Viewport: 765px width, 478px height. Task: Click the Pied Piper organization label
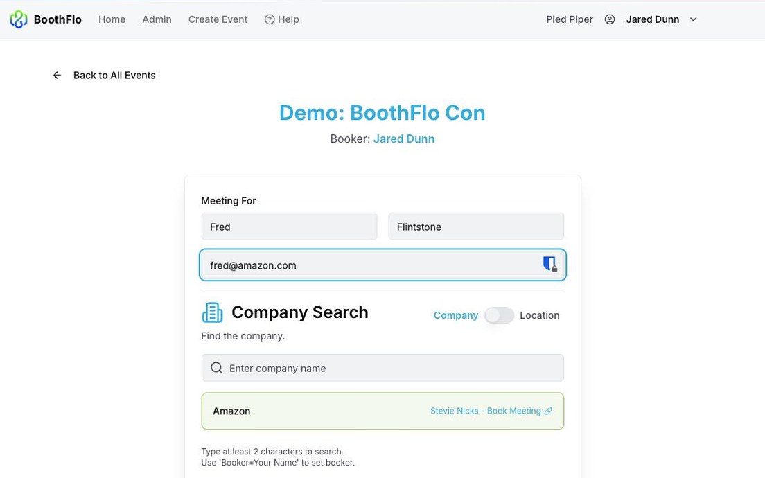pyautogui.click(x=570, y=19)
